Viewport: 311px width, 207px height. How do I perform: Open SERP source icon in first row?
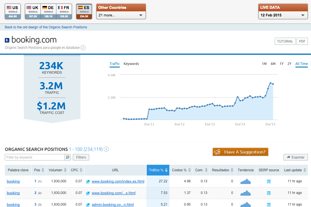point(269,181)
